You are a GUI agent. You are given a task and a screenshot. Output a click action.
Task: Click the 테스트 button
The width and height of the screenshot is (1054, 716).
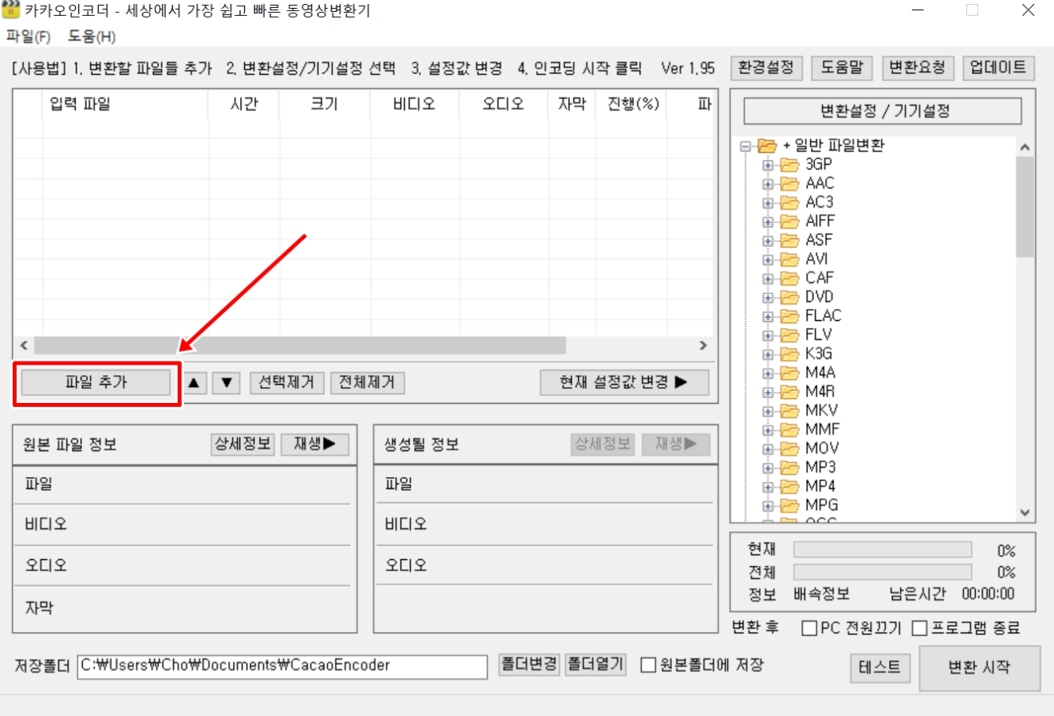[x=880, y=667]
